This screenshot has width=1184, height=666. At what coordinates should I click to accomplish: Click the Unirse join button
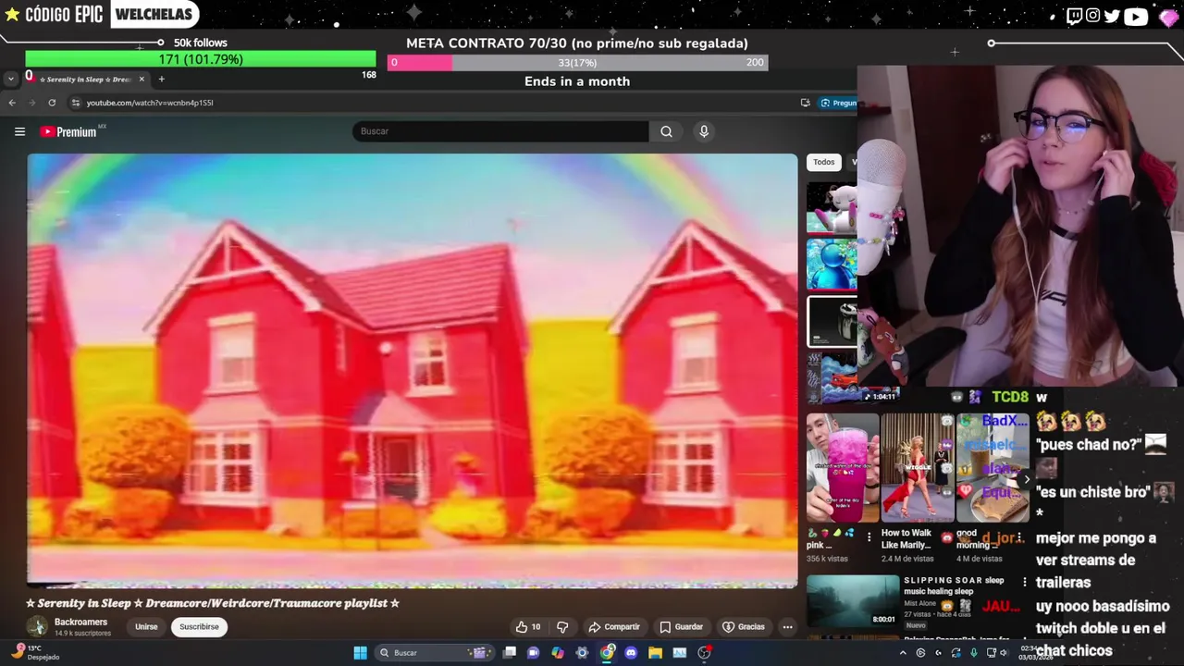(x=146, y=626)
